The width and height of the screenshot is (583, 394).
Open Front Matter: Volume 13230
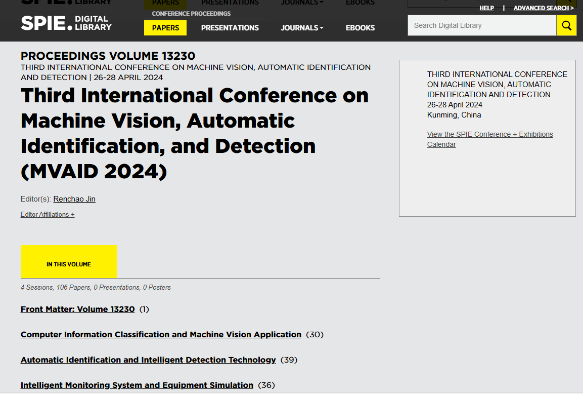[78, 309]
